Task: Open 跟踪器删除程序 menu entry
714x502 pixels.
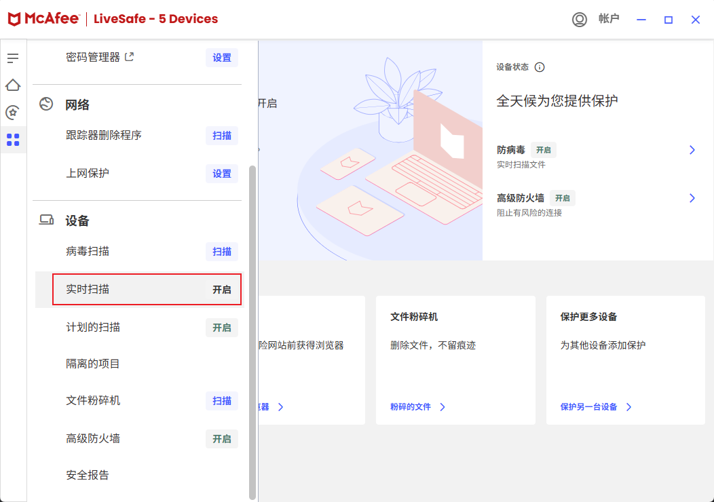Action: tap(104, 135)
